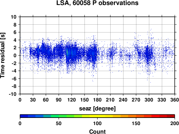Image resolution: width=179 pixels, height=134 pixels.
Task: Click the yellow colorbar segment near 100
Action: 97,116
